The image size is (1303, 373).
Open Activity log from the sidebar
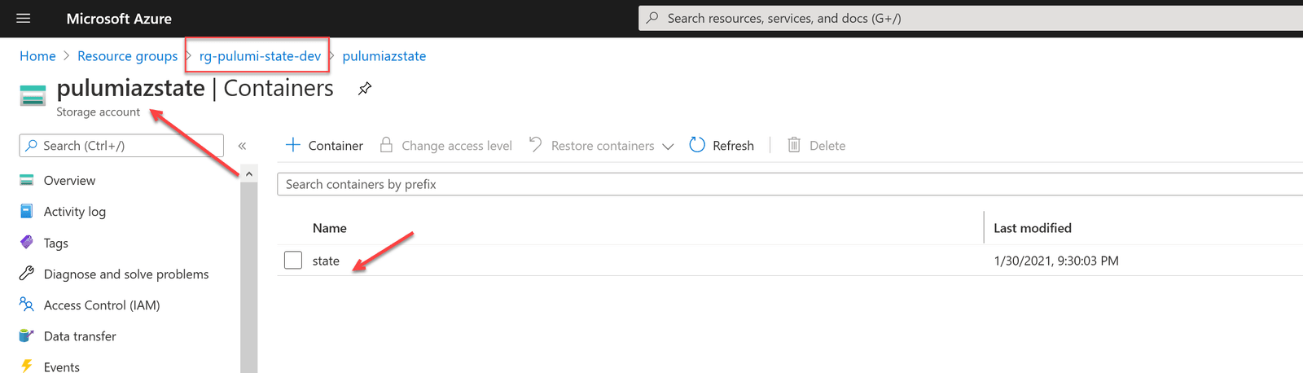point(75,212)
